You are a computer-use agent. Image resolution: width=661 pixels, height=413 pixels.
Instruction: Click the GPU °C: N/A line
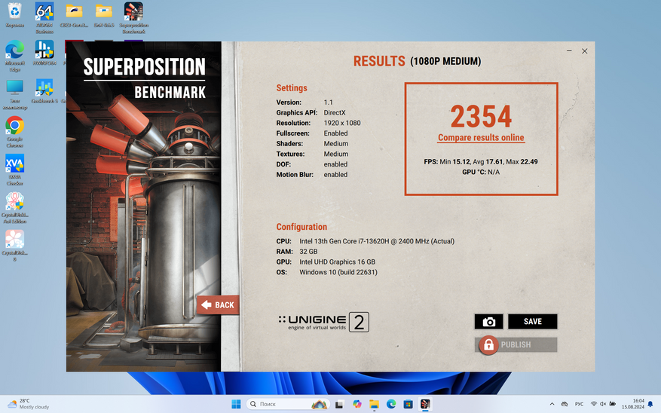point(481,172)
